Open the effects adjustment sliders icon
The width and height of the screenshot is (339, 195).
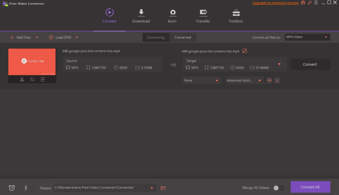point(43,80)
